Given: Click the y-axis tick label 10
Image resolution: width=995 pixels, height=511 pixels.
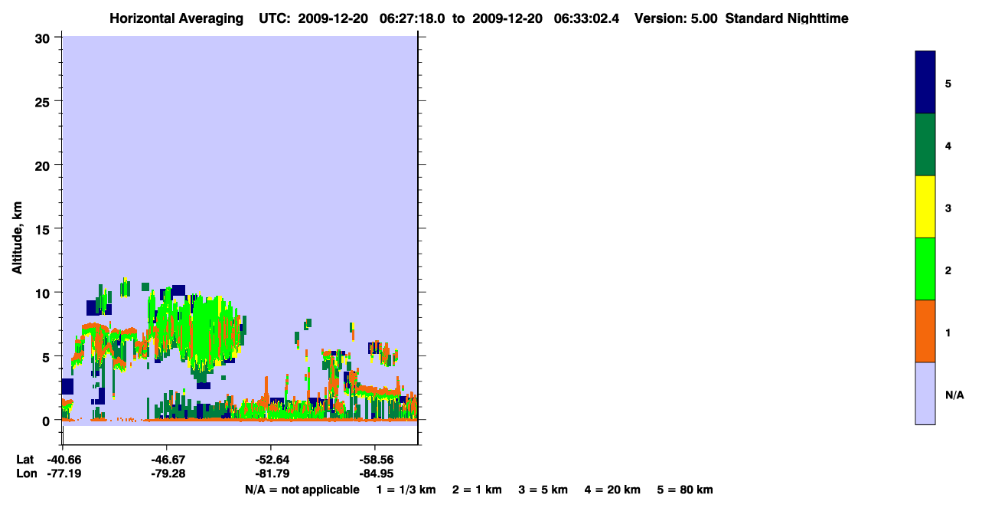Looking at the screenshot, I should 44,293.
